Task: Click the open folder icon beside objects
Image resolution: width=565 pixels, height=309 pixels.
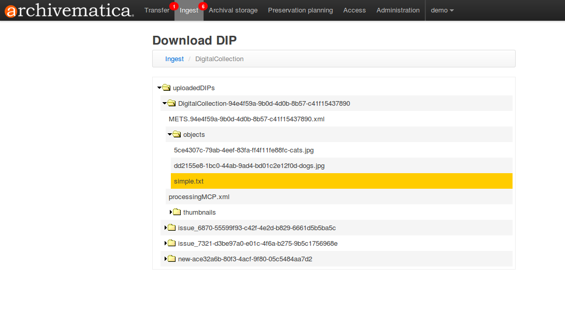Action: pos(177,134)
